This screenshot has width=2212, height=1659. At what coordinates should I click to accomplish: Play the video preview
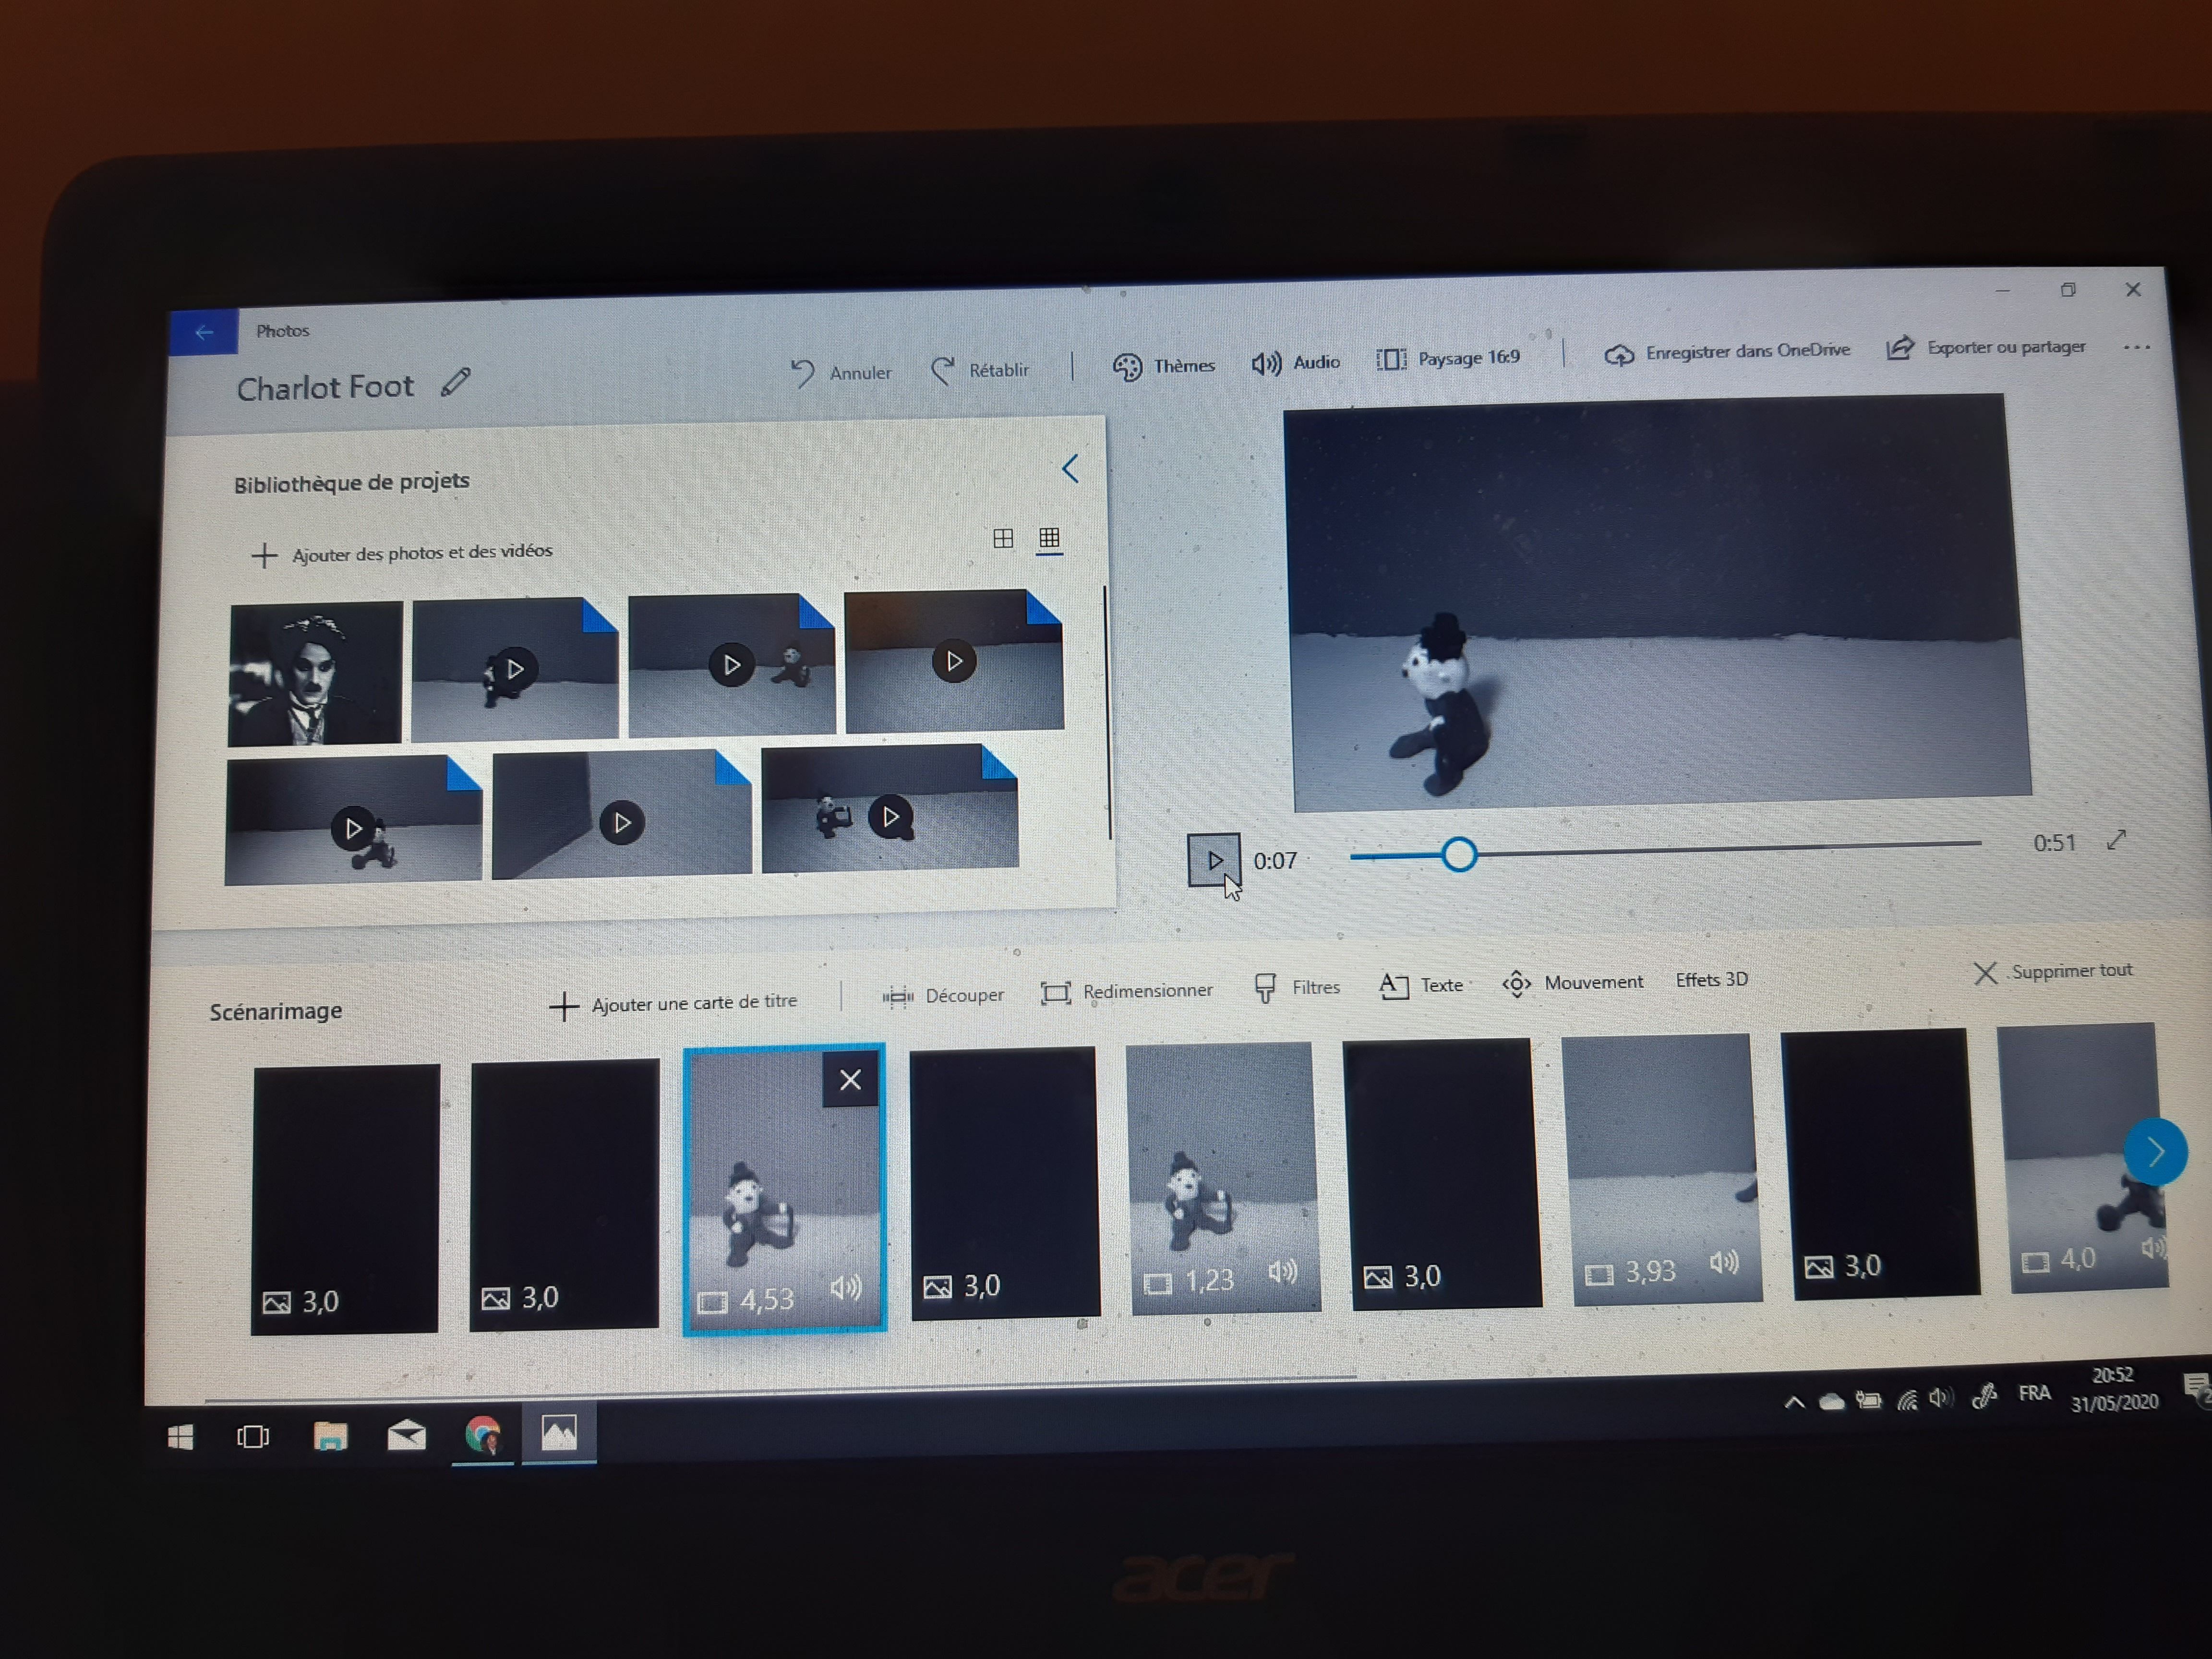tap(1214, 860)
